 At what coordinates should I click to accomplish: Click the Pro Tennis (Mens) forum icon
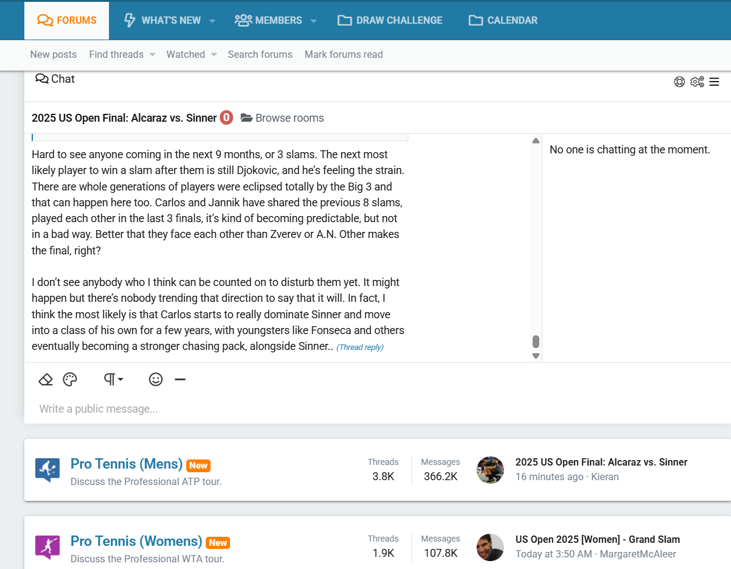click(47, 470)
